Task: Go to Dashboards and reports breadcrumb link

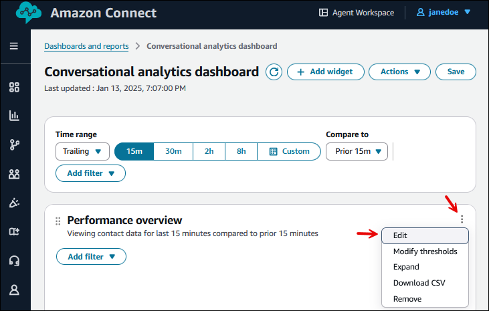Action: coord(86,46)
